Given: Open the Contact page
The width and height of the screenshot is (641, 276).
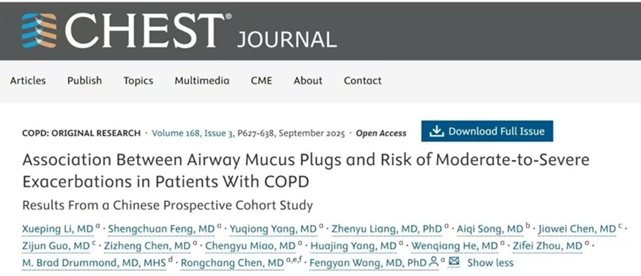Looking at the screenshot, I should (363, 81).
